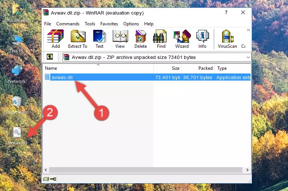Open the Tools menu
Screen dimensions: 288x191
[90, 24]
